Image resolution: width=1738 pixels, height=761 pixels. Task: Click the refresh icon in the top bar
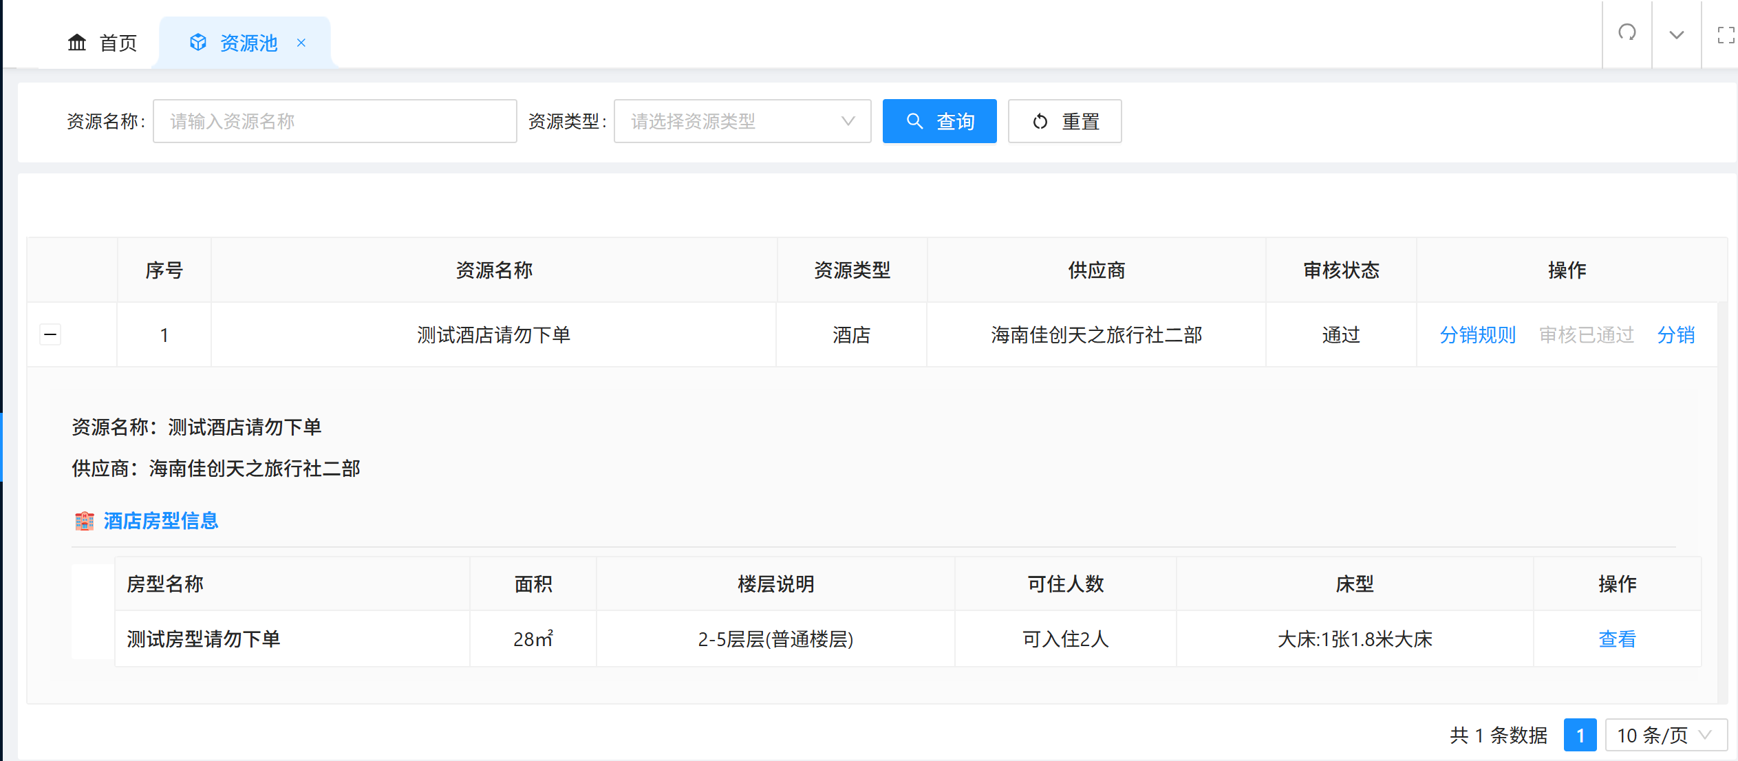coord(1626,34)
